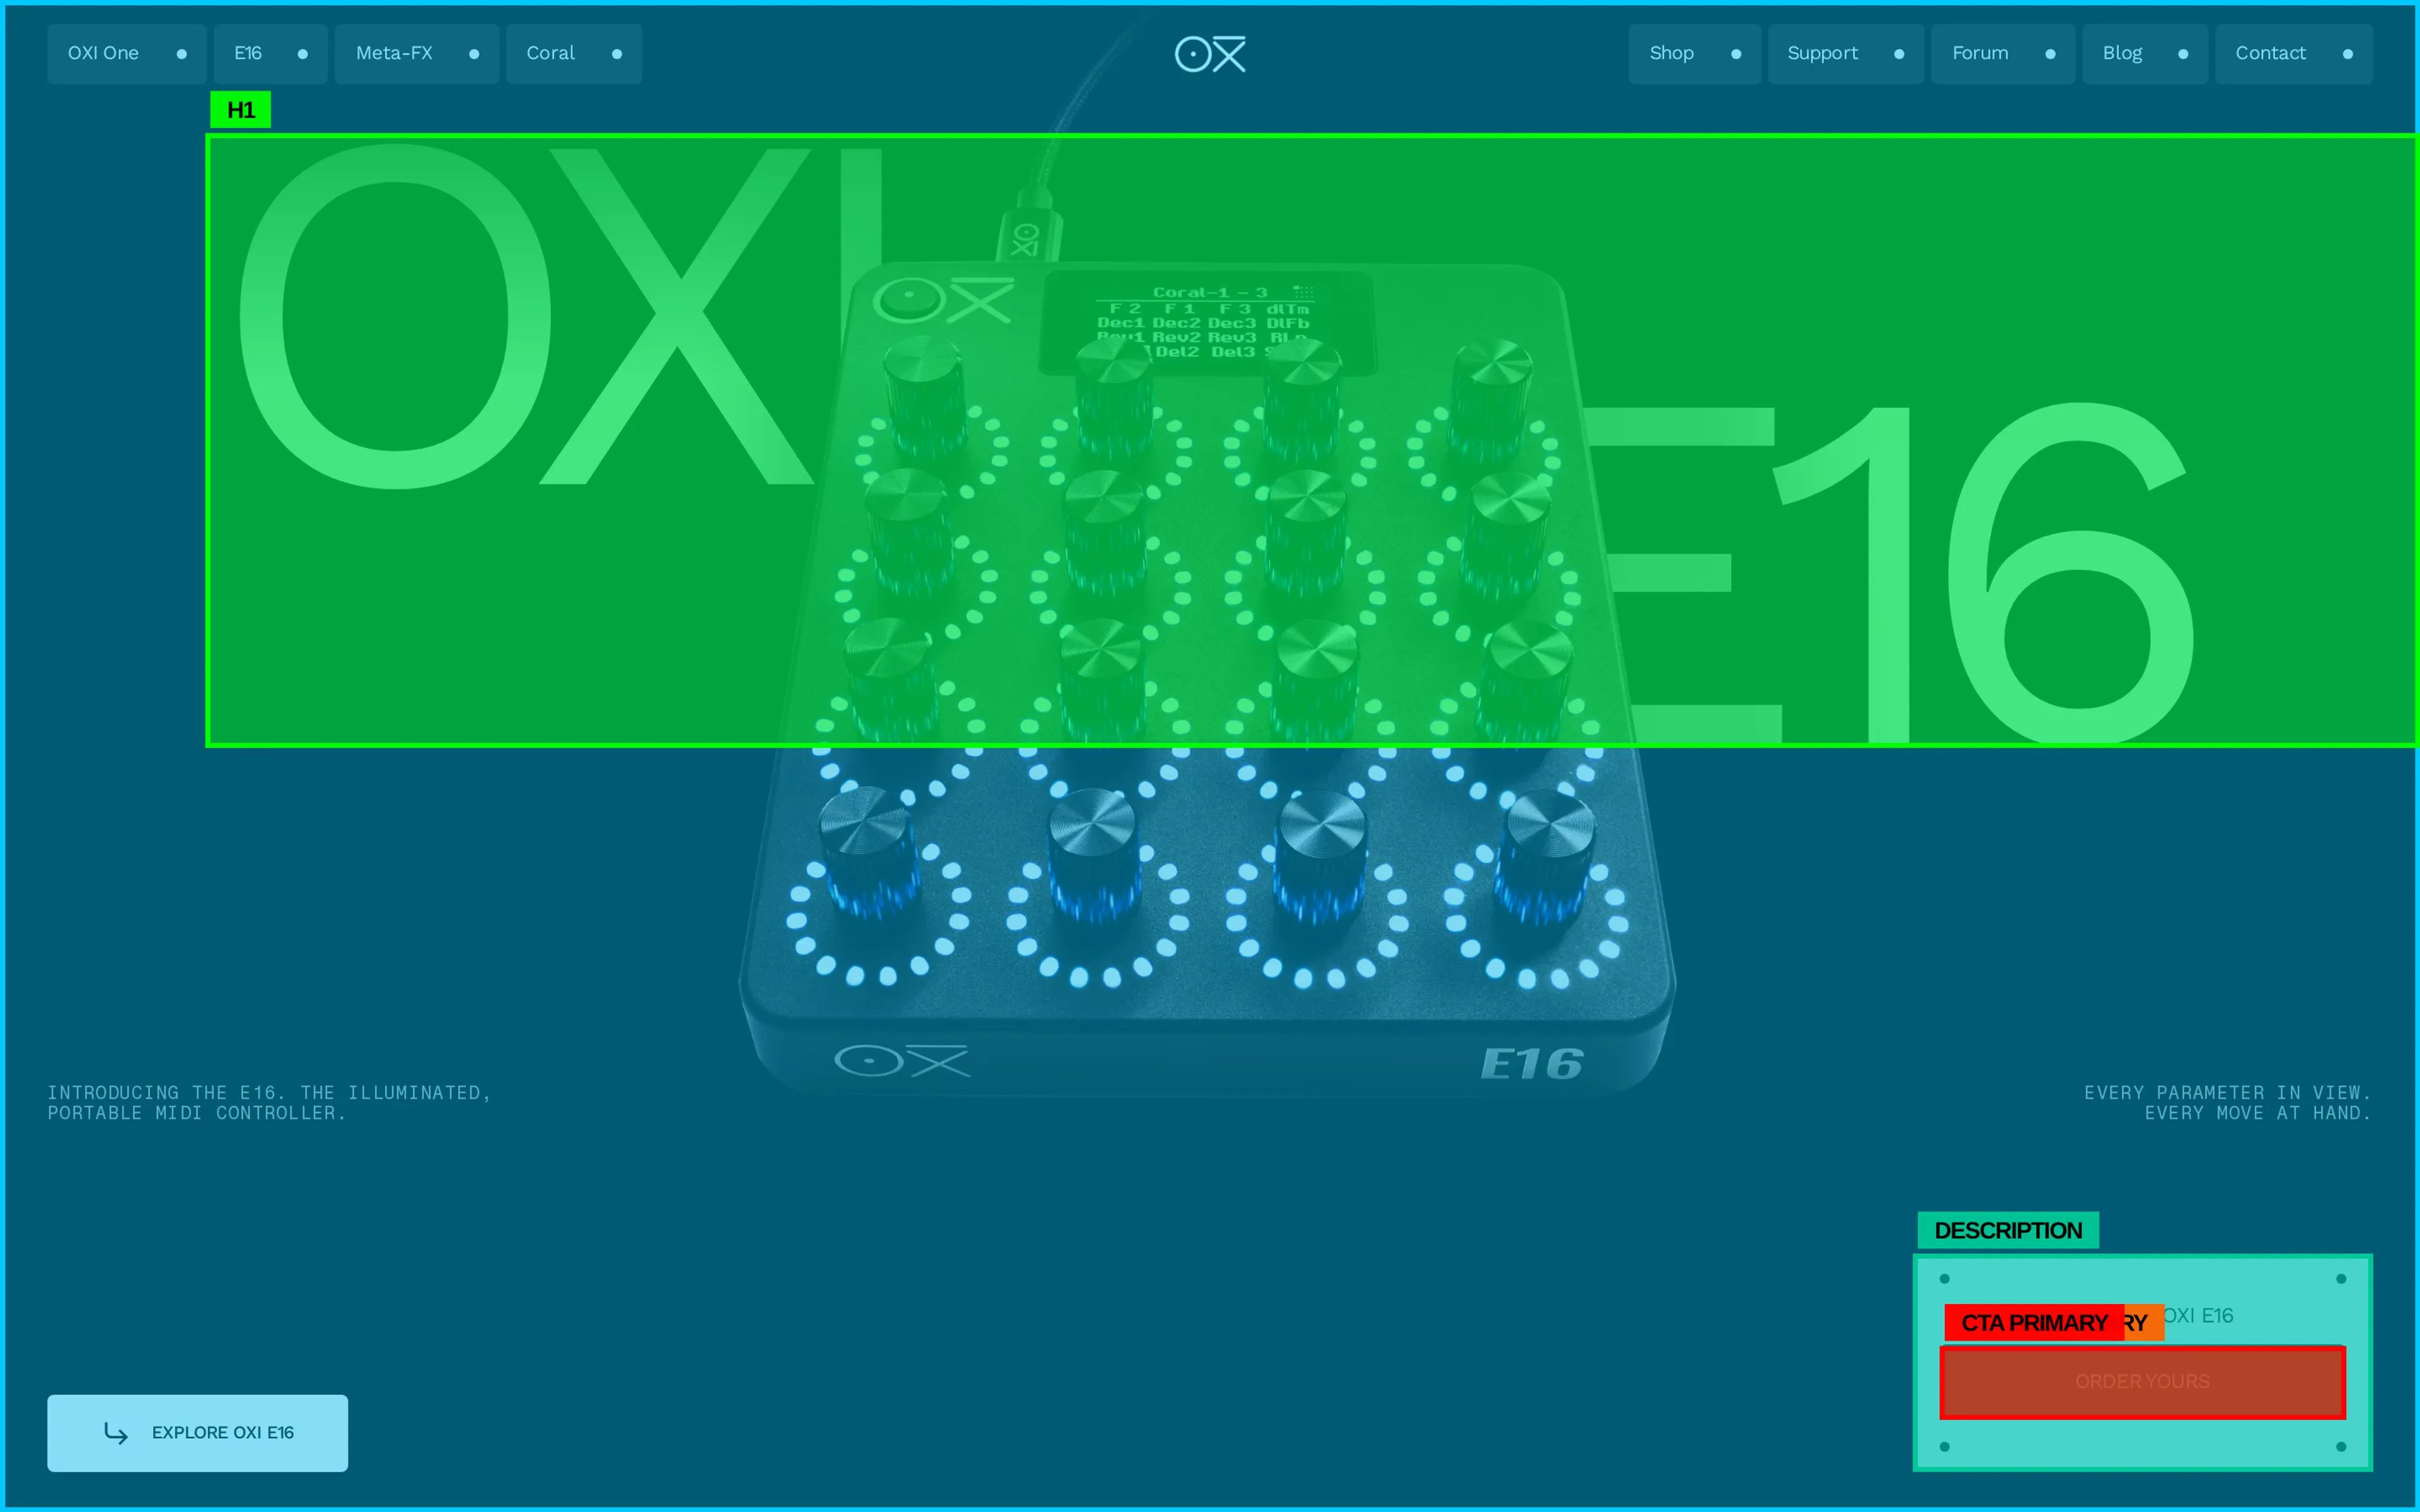Viewport: 2420px width, 1512px height.
Task: Click the arrow icon in Explore button
Action: click(116, 1433)
